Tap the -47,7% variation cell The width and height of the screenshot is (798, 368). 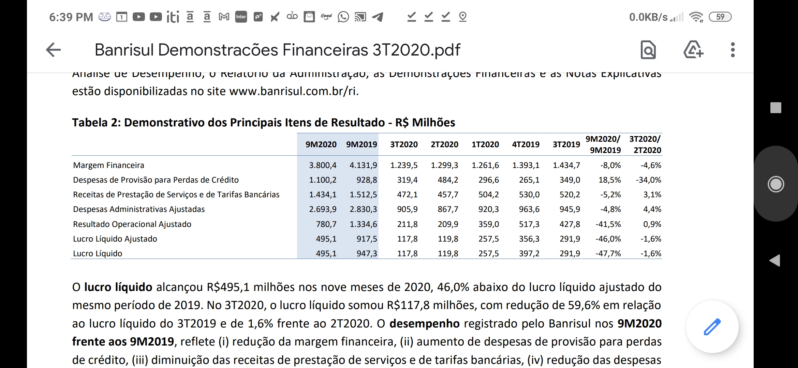coord(608,254)
